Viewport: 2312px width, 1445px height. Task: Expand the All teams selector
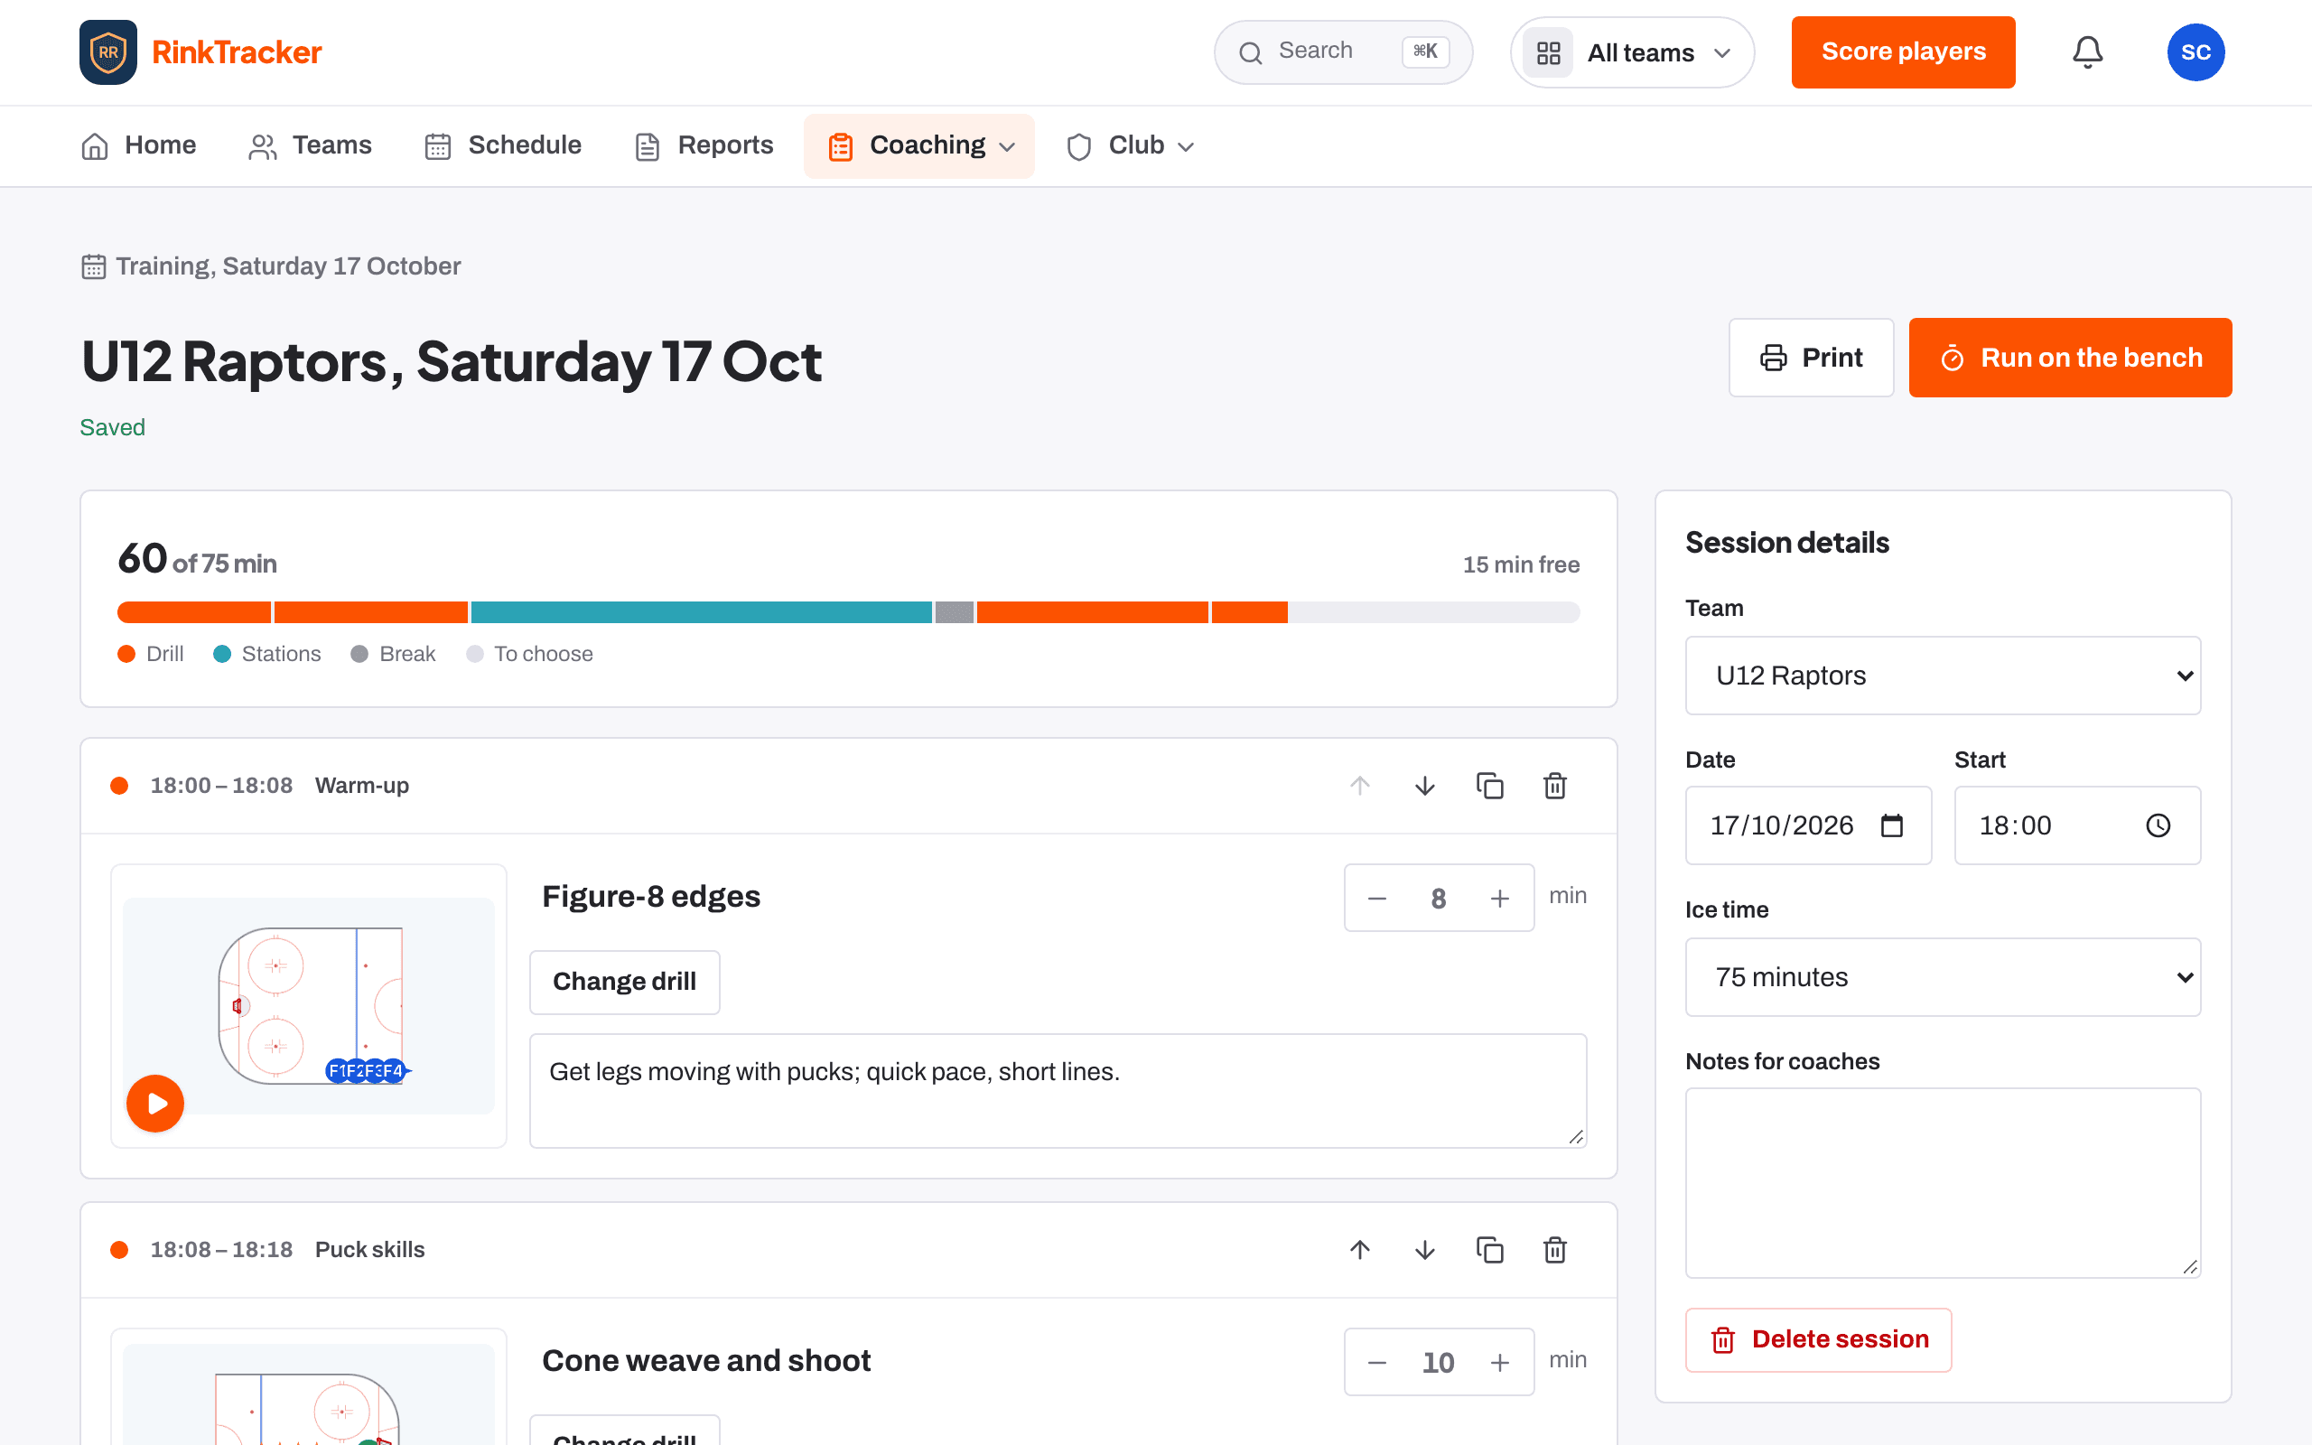(x=1632, y=52)
